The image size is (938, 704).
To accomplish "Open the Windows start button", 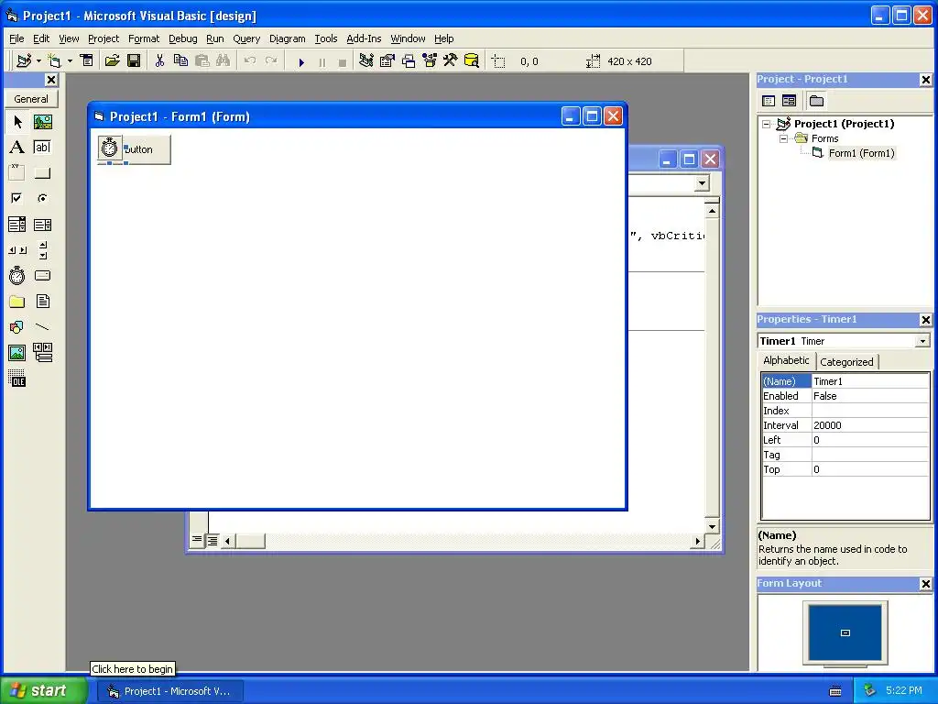I will [x=43, y=690].
